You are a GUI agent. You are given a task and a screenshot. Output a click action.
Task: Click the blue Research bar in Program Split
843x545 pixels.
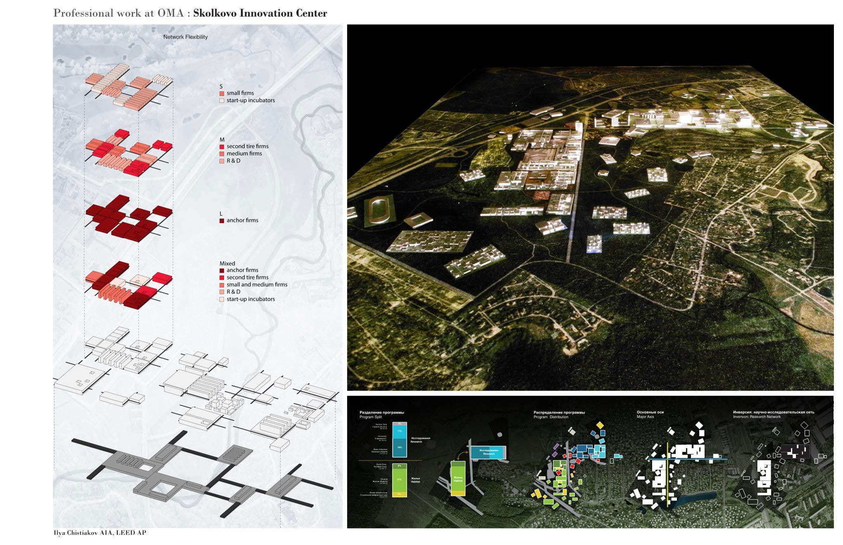pyautogui.click(x=399, y=439)
